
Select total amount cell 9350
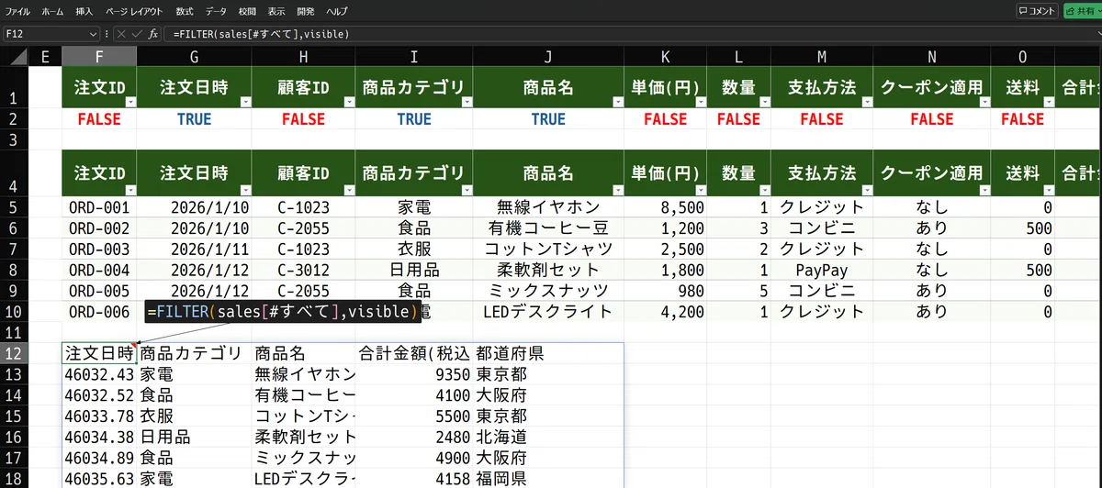click(x=414, y=374)
